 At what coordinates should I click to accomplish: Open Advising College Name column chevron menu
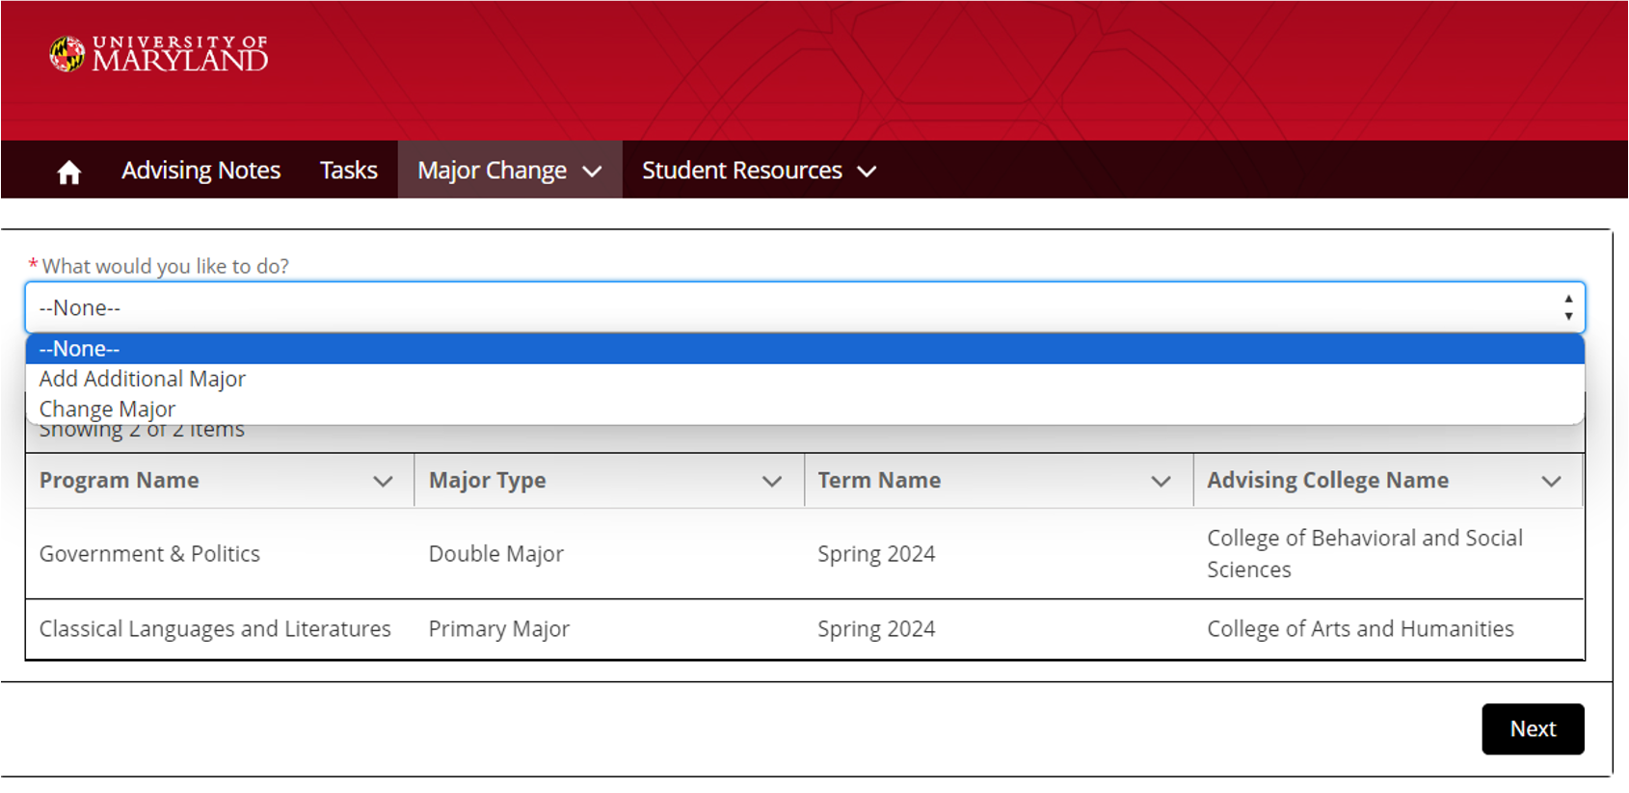pos(1551,481)
